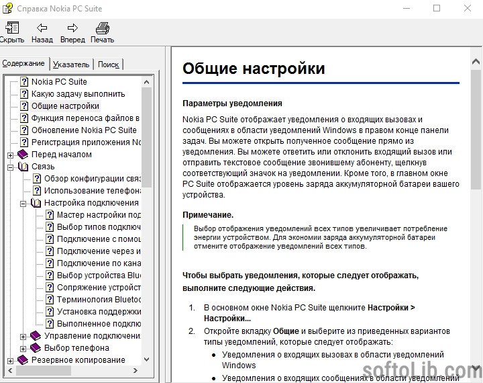Open the Обновление Nokia PC Suite topic

(x=84, y=130)
